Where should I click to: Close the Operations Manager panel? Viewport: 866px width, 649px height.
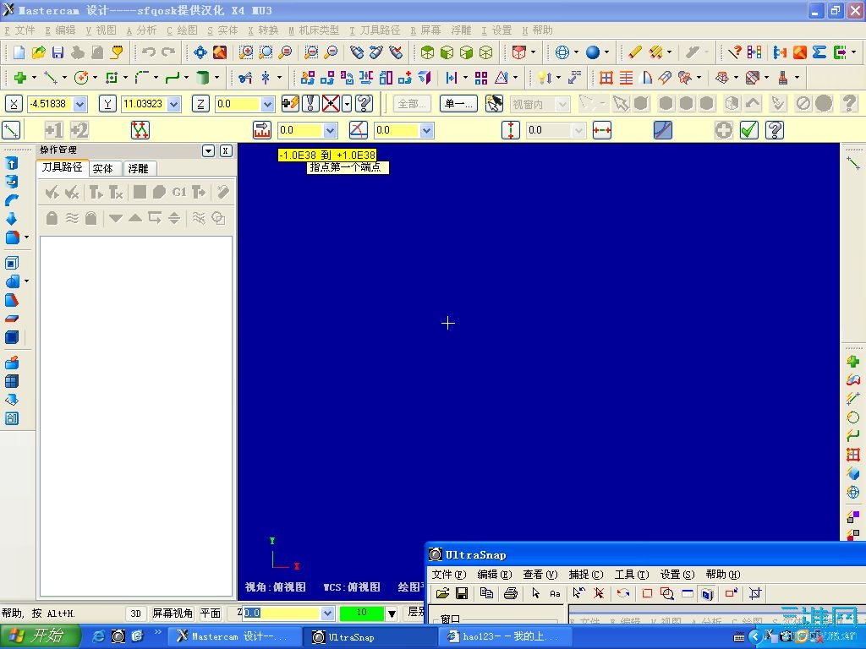coord(226,150)
